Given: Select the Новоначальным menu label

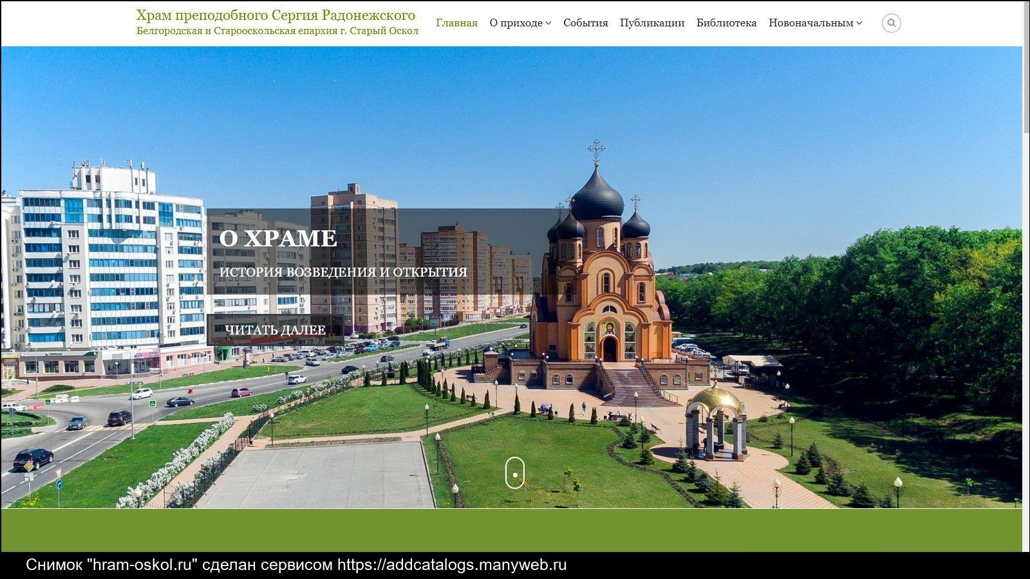Looking at the screenshot, I should click(x=810, y=23).
